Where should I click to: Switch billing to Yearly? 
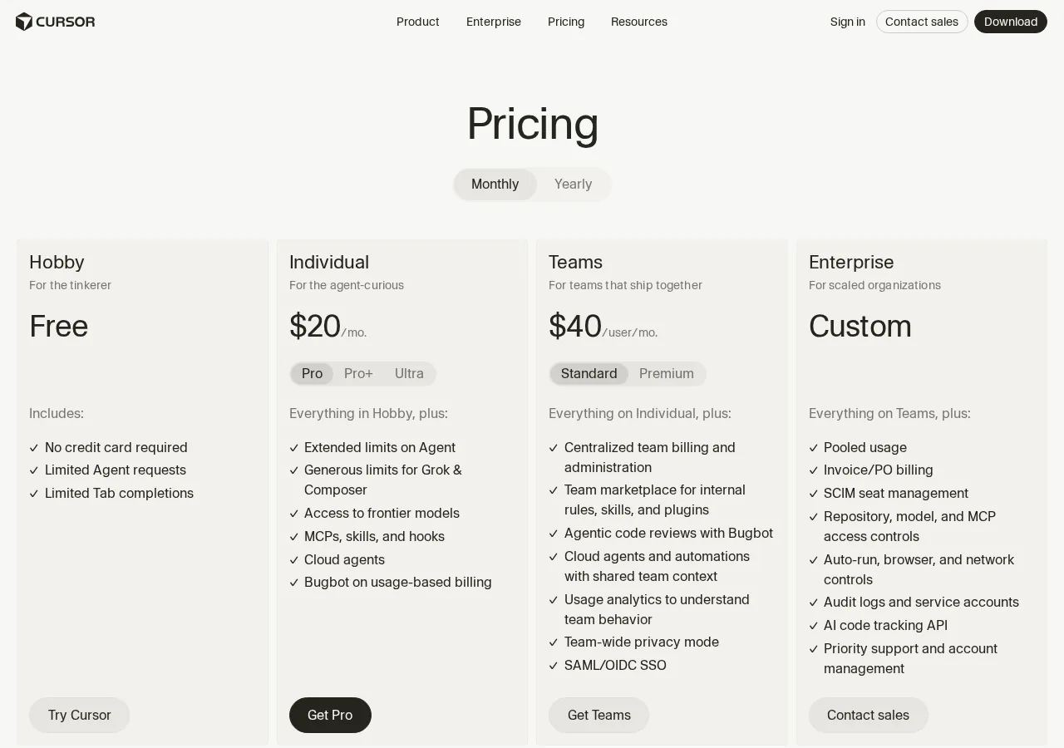pyautogui.click(x=574, y=185)
